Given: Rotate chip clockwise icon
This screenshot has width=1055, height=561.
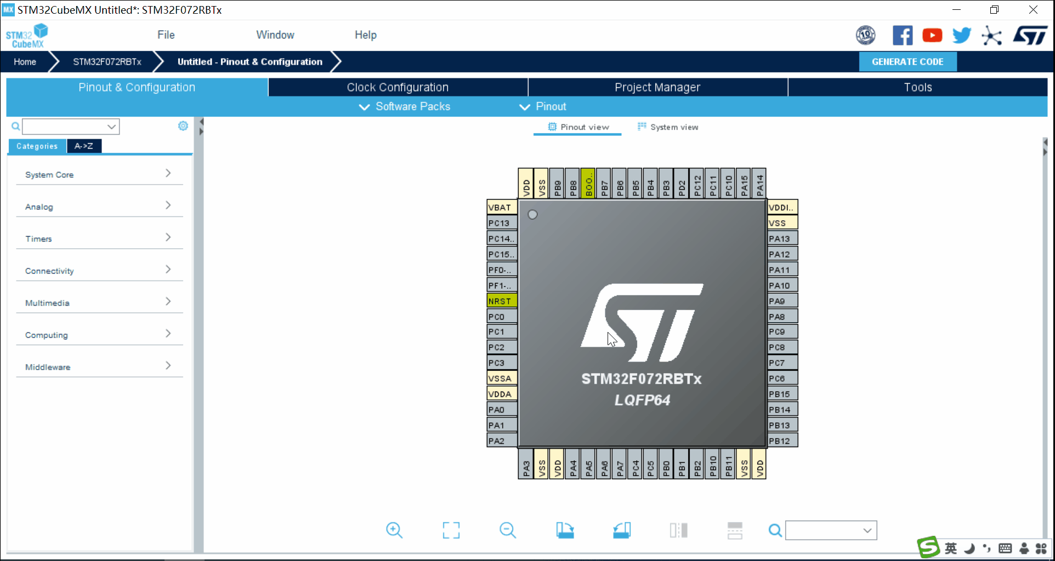Looking at the screenshot, I should coord(565,530).
